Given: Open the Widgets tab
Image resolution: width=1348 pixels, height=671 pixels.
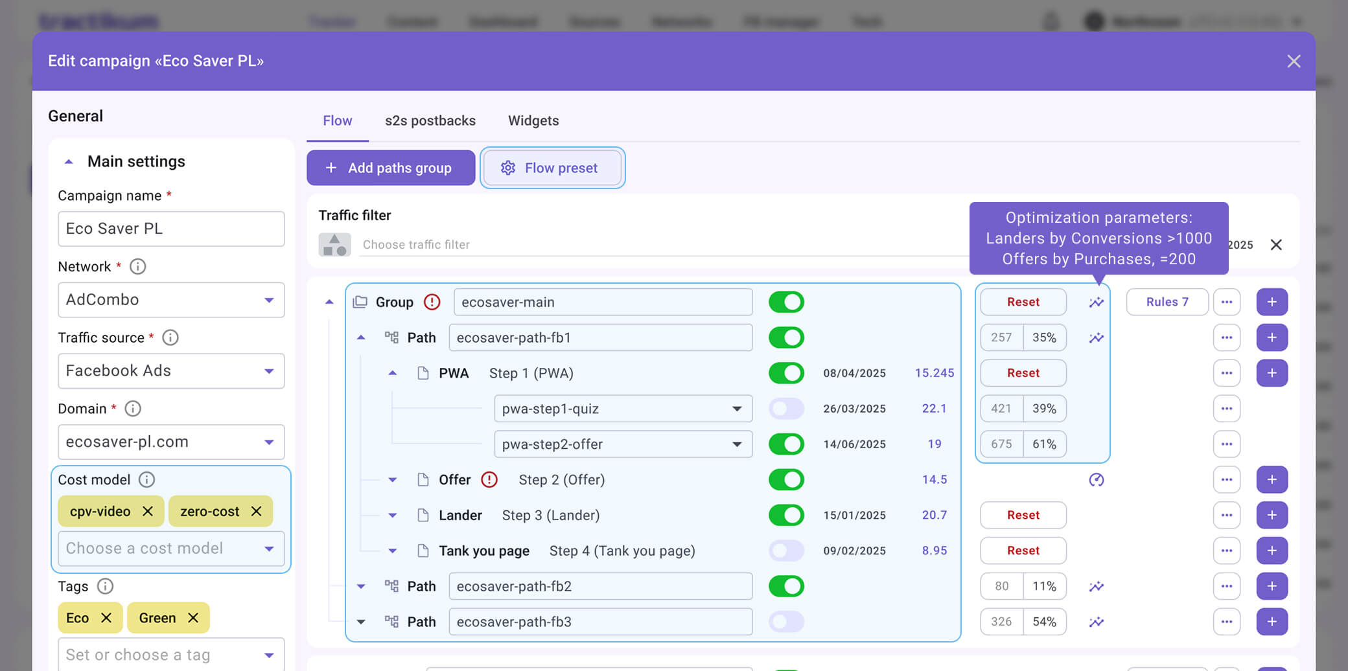Looking at the screenshot, I should 533,120.
